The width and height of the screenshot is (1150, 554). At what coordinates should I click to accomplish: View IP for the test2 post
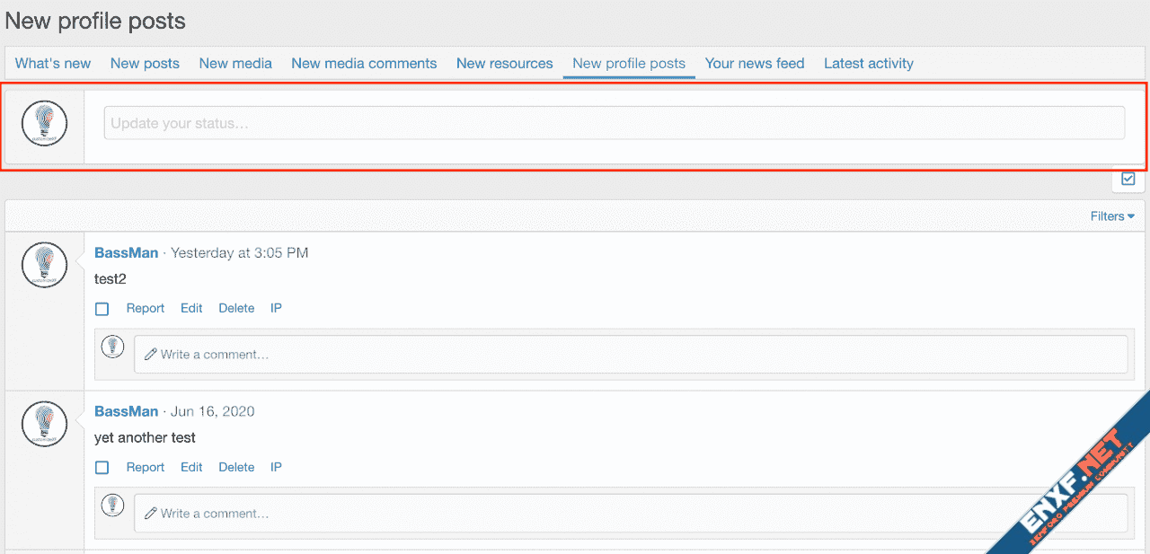(276, 309)
